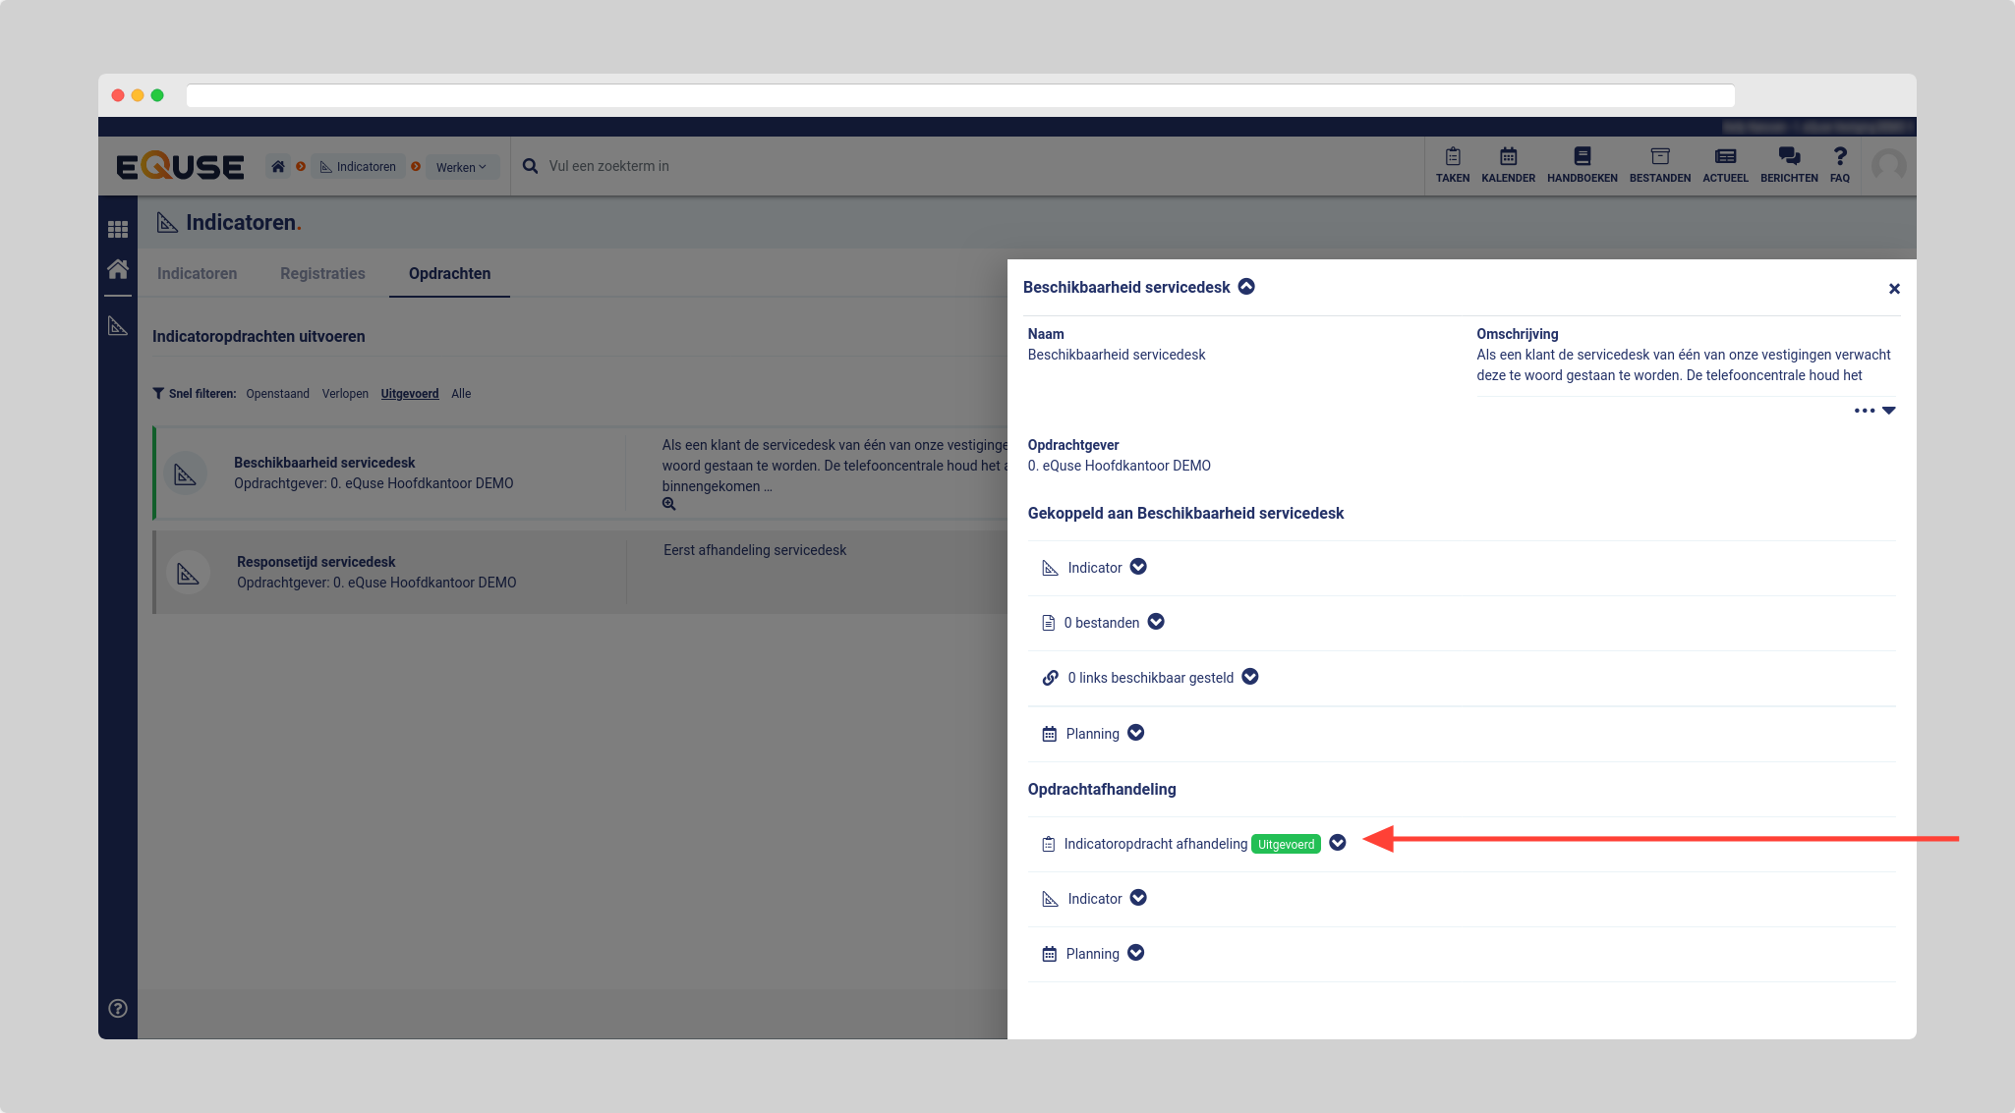The width and height of the screenshot is (2015, 1113).
Task: Expand the full Omschrijving text
Action: click(x=1874, y=411)
